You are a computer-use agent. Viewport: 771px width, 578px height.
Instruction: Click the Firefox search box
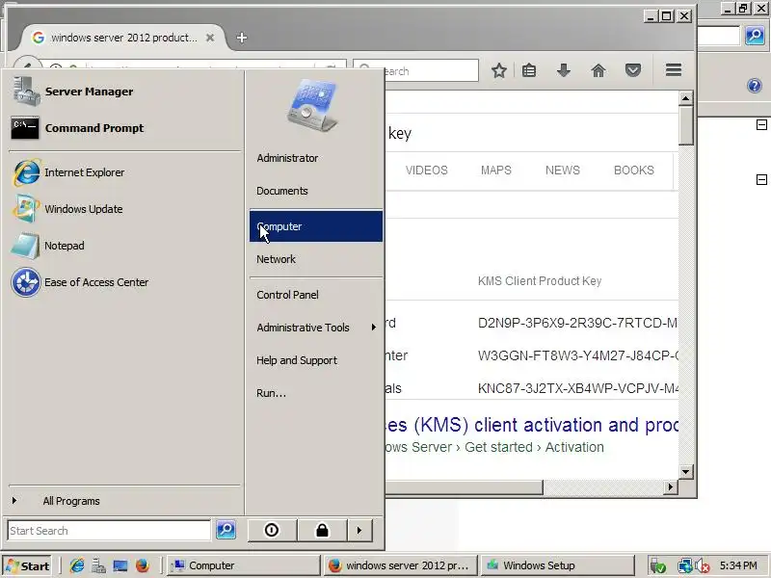[416, 70]
